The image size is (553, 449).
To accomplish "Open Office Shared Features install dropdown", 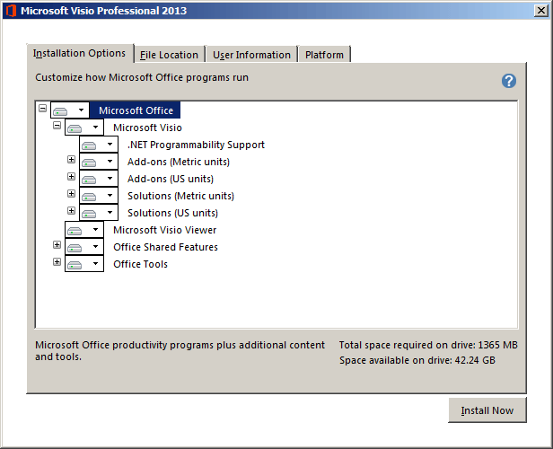I will coord(84,247).
